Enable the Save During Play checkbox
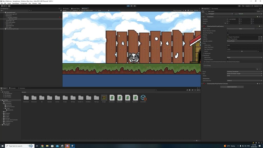The height and width of the screenshot is (148, 263). click(x=228, y=33)
